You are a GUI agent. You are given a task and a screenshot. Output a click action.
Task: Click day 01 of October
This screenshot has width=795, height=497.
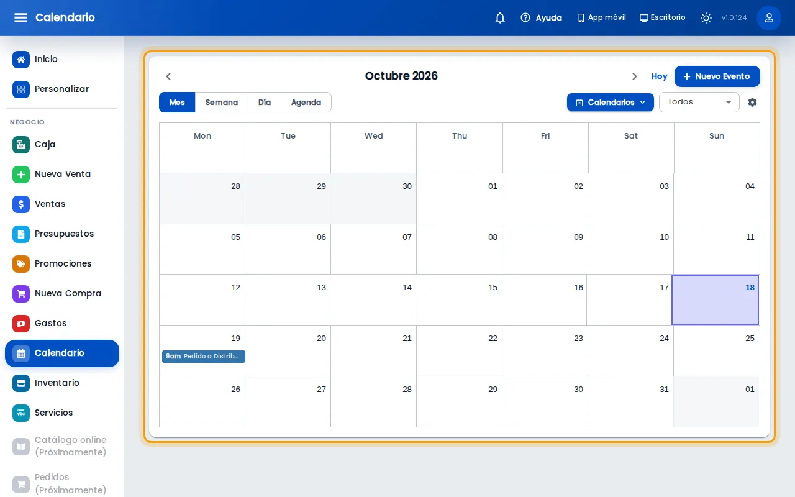pyautogui.click(x=459, y=199)
